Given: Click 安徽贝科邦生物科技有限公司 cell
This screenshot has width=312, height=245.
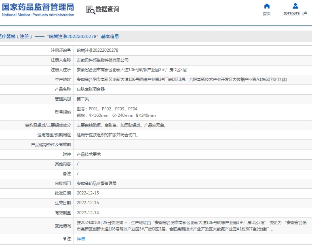Looking at the screenshot, I should click(103, 60).
